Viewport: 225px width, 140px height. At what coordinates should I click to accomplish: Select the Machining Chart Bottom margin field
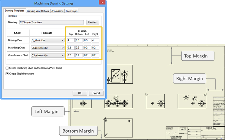[x=79, y=48]
